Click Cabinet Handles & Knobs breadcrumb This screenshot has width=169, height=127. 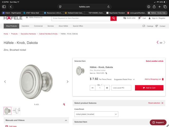48,34
